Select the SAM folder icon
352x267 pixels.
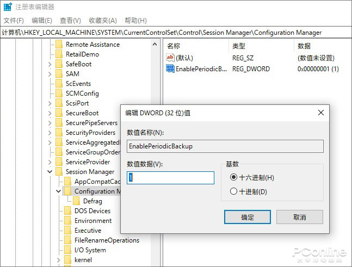(59, 73)
